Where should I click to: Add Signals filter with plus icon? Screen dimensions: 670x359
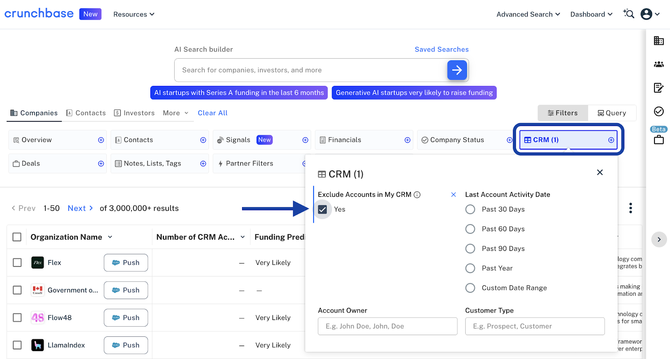(x=305, y=140)
